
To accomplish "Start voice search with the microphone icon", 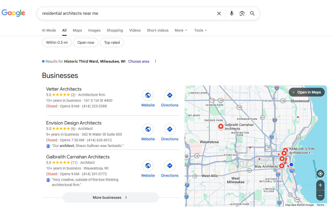I will click(232, 13).
